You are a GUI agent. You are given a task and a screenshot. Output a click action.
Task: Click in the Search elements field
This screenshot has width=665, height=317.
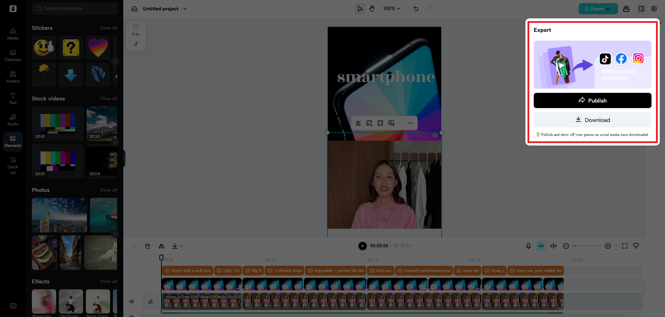[x=75, y=9]
